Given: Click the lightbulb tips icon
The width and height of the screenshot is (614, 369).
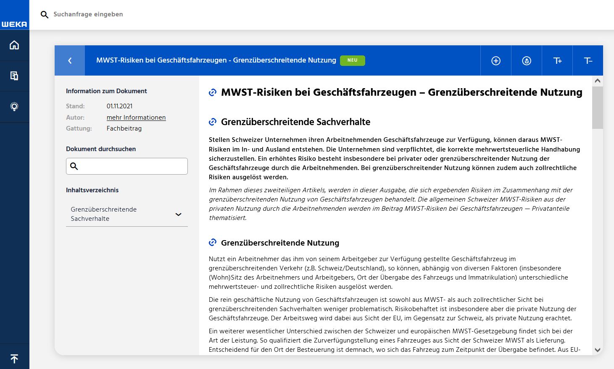Looking at the screenshot, I should click(x=14, y=107).
